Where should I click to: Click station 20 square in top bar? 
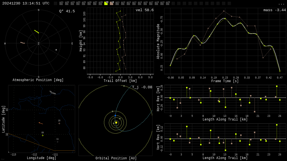168,3
